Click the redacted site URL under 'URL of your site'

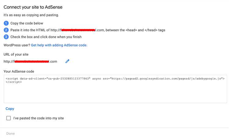[30, 61]
